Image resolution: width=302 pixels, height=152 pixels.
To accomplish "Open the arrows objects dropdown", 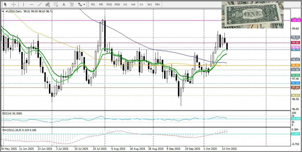I will point(82,4).
